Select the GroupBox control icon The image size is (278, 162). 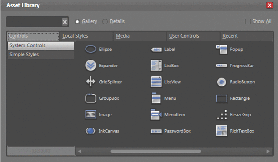pos(91,98)
